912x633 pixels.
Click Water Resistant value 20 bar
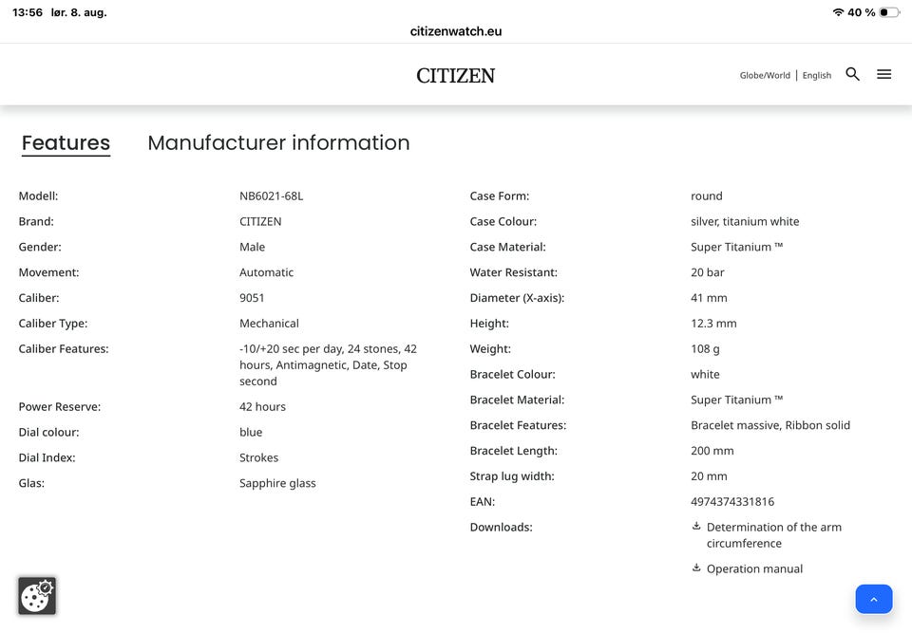tap(707, 272)
